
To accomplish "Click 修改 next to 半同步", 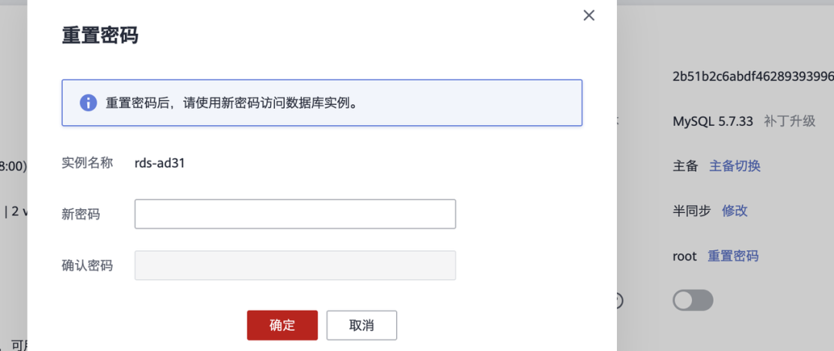I will click(734, 211).
